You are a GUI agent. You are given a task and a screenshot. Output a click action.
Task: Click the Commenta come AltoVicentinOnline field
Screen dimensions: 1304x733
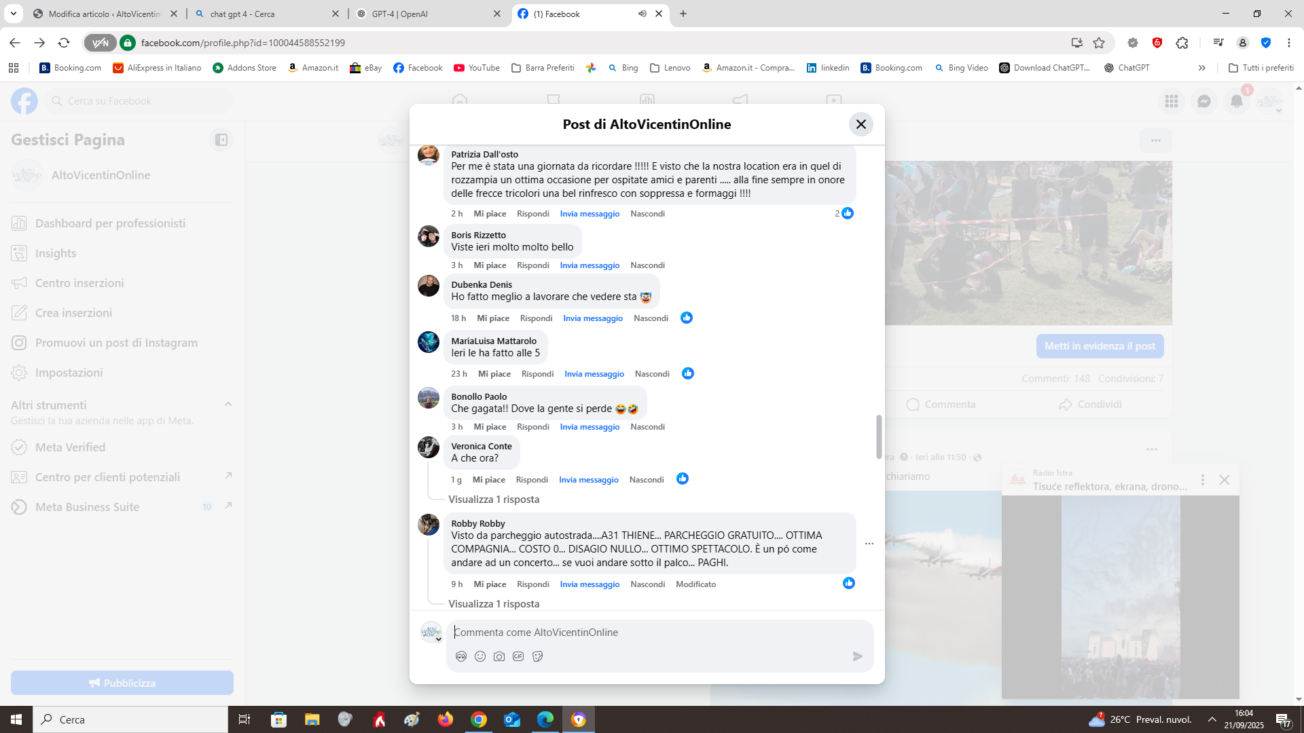tap(659, 633)
